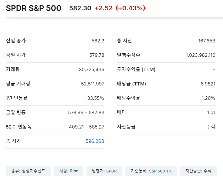Click the 배당수익률 value 1.20%
The image size is (223, 184).
tap(208, 98)
